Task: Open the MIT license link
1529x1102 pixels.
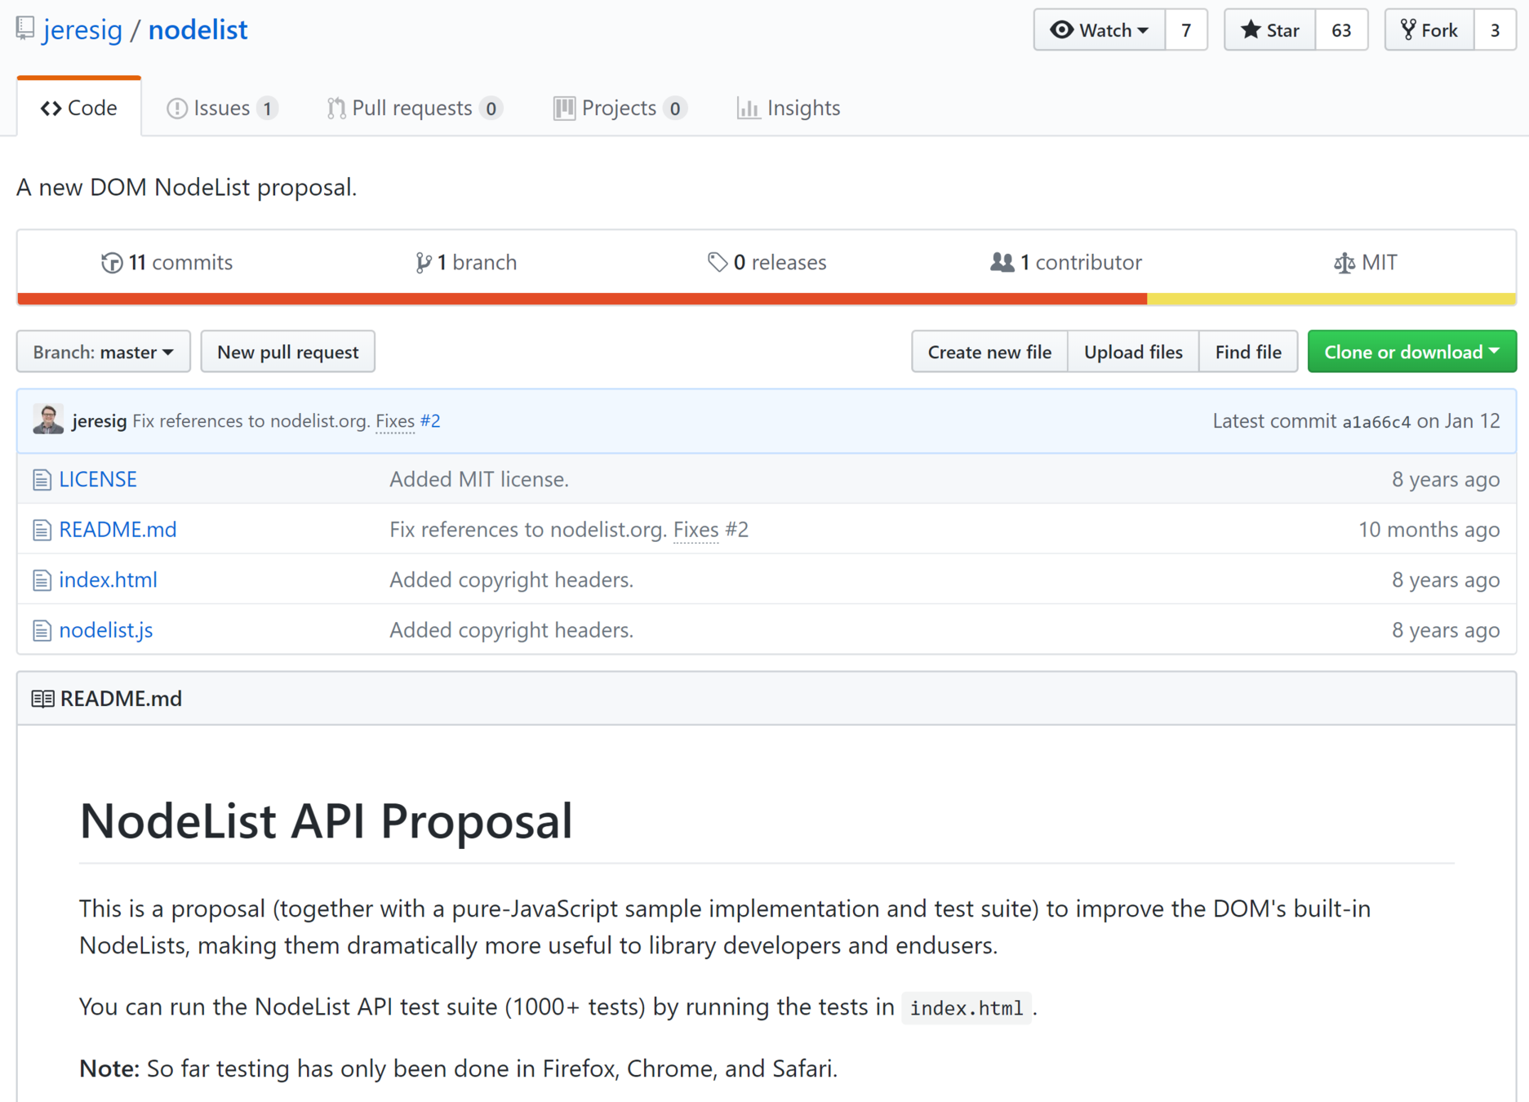Action: [x=1365, y=262]
